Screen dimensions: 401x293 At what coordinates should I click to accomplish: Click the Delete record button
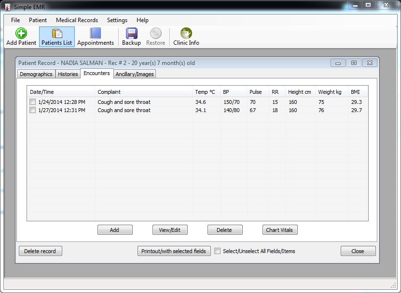pyautogui.click(x=40, y=251)
